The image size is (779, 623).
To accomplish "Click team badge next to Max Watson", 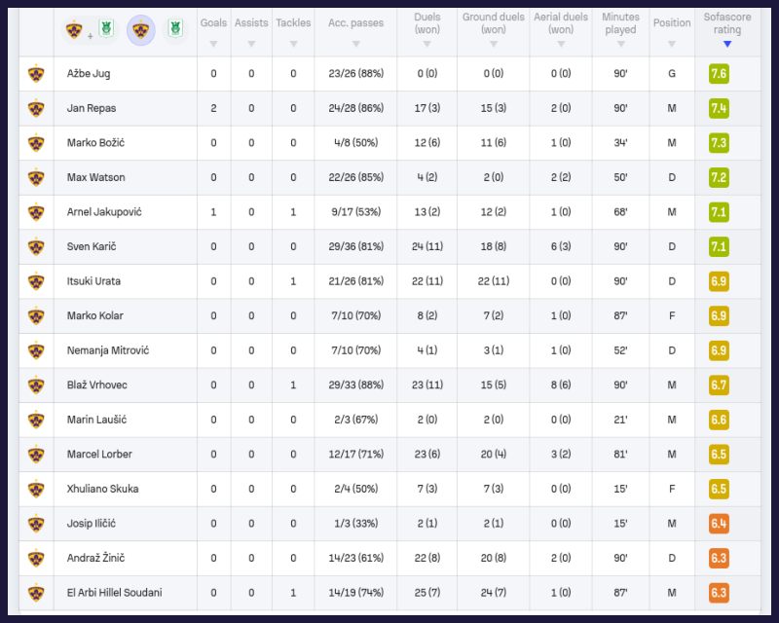I will click(36, 177).
